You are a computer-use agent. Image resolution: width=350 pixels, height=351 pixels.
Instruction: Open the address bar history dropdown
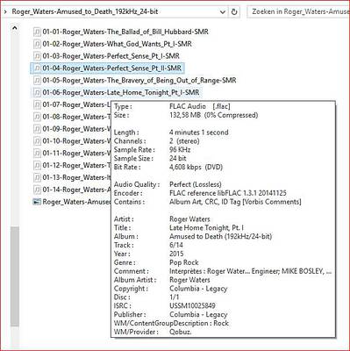[223, 12]
